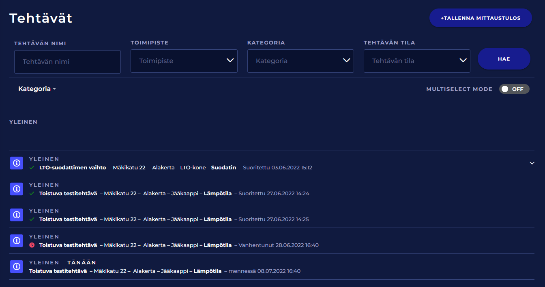
Task: Open the Kategoria grouping menu
Action: [x=37, y=89]
